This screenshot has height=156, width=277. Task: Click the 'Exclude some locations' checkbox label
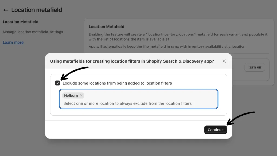[x=117, y=83]
